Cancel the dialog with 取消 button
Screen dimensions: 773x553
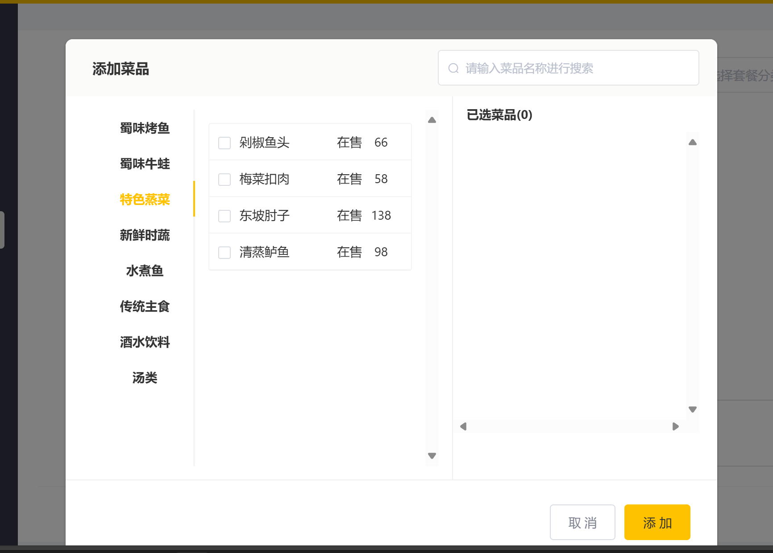click(x=582, y=522)
